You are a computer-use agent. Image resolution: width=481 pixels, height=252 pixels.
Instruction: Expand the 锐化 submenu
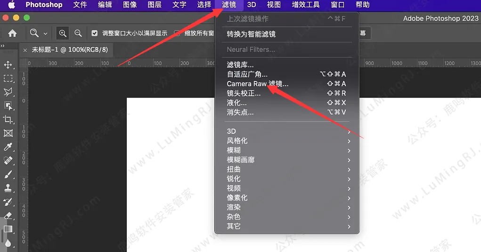pos(287,179)
